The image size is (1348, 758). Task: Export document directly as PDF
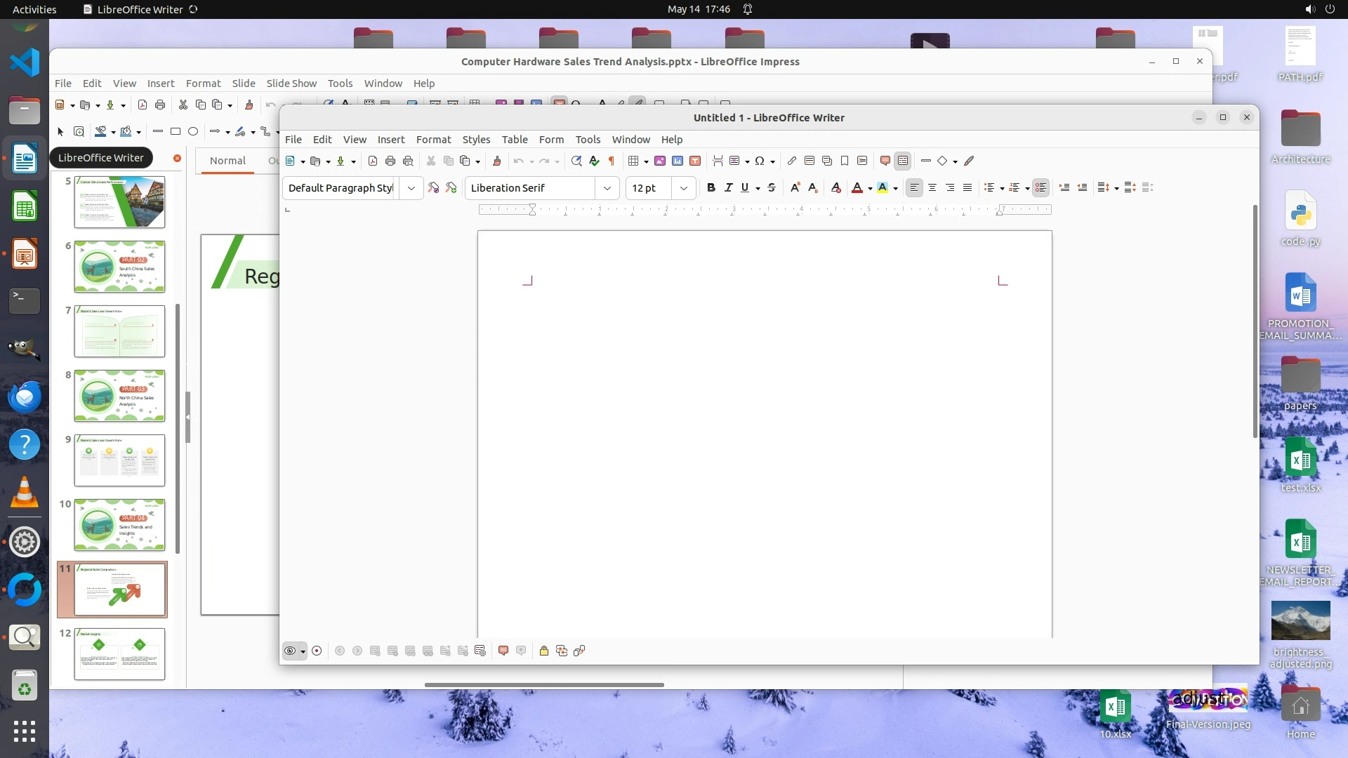[373, 161]
